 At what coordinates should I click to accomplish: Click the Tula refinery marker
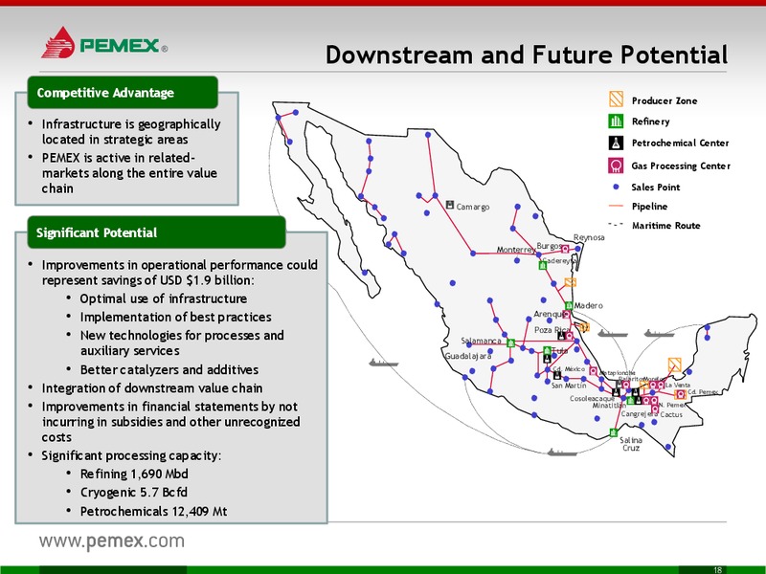(x=547, y=350)
